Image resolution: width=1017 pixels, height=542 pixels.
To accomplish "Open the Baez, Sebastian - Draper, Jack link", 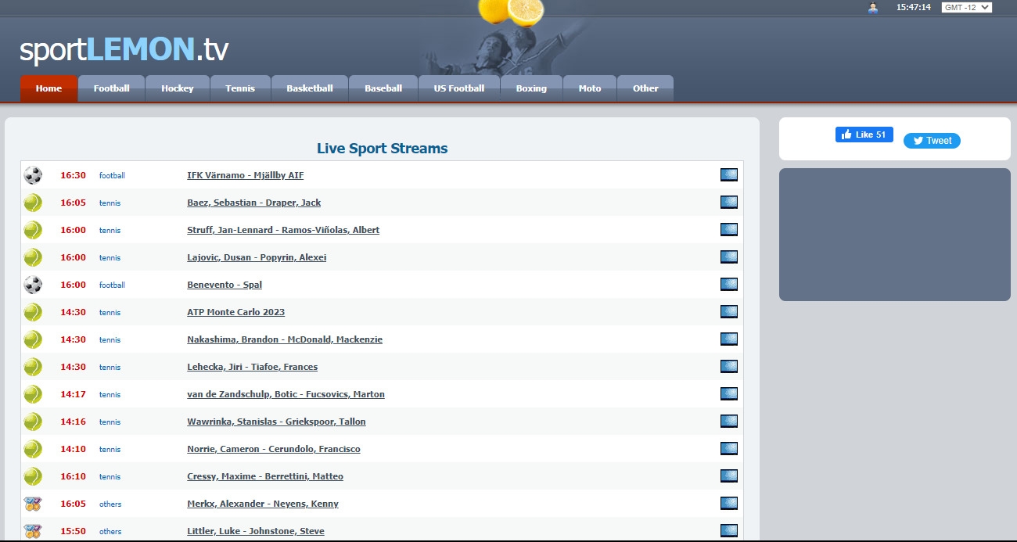I will 254,203.
